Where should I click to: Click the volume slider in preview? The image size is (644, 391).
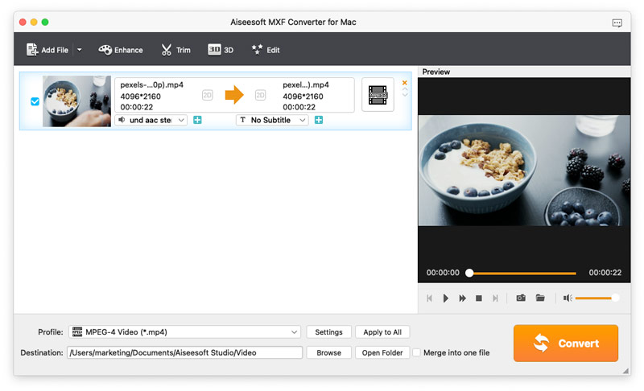[x=597, y=298]
